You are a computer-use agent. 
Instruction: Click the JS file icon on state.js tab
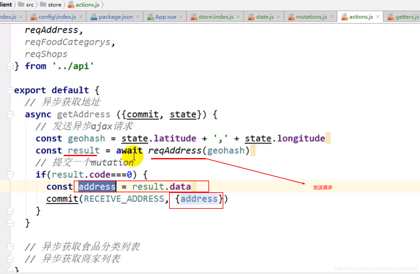251,17
